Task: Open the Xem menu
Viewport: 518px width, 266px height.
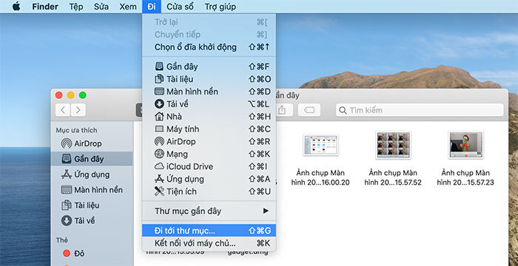Action: pos(128,7)
